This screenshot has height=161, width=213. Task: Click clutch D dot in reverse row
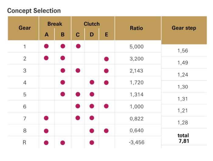point(92,142)
